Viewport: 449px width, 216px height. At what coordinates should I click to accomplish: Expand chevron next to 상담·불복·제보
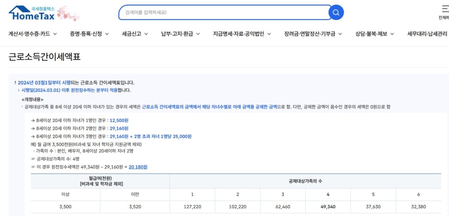tap(392, 34)
